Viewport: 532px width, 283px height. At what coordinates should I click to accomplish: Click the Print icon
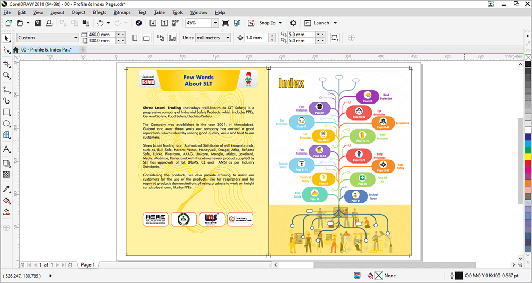(49, 23)
